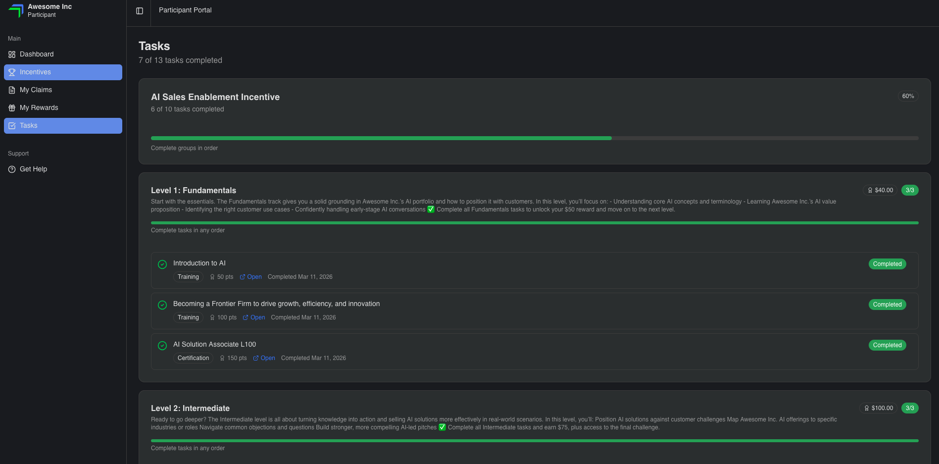939x464 pixels.
Task: Click the Completed badge for Becoming a Frontier Firm
Action: tap(887, 305)
